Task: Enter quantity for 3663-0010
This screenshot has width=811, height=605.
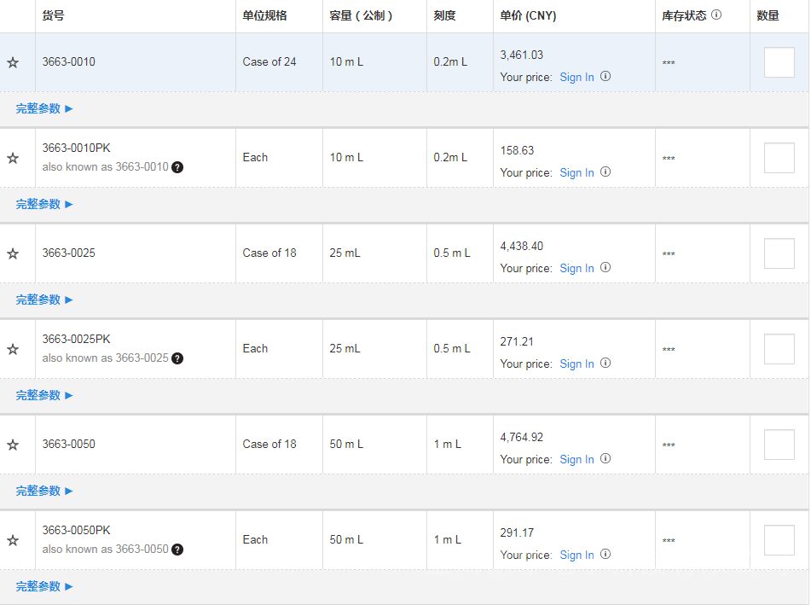Action: (x=779, y=62)
